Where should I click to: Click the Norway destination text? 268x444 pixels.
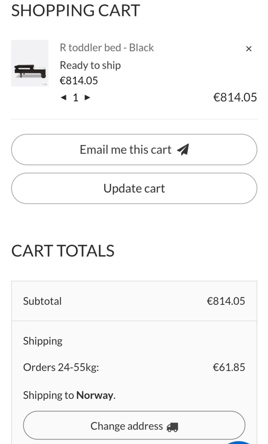pyautogui.click(x=95, y=395)
